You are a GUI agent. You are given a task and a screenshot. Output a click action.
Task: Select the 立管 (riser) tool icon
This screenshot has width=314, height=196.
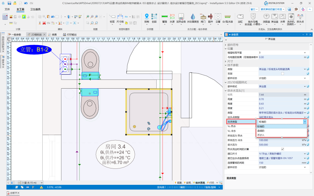(218, 17)
